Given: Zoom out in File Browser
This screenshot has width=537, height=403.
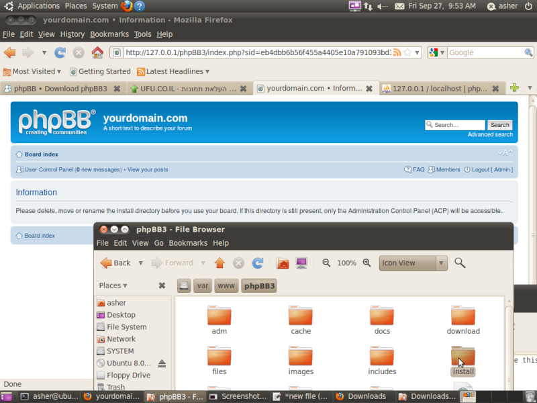Looking at the screenshot, I should [326, 263].
